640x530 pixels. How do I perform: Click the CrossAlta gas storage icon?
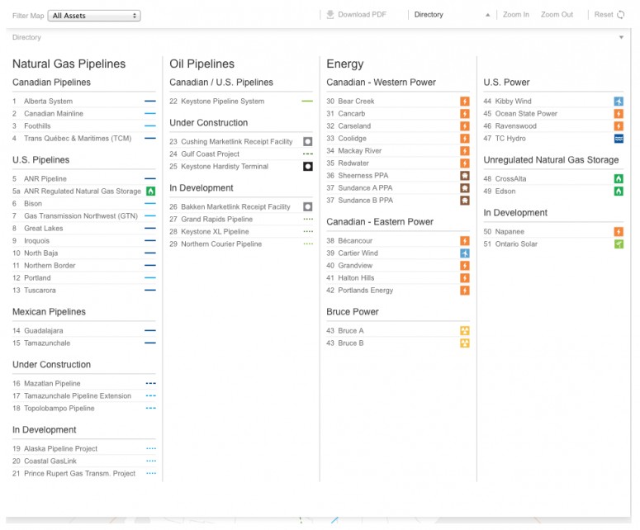pos(619,178)
